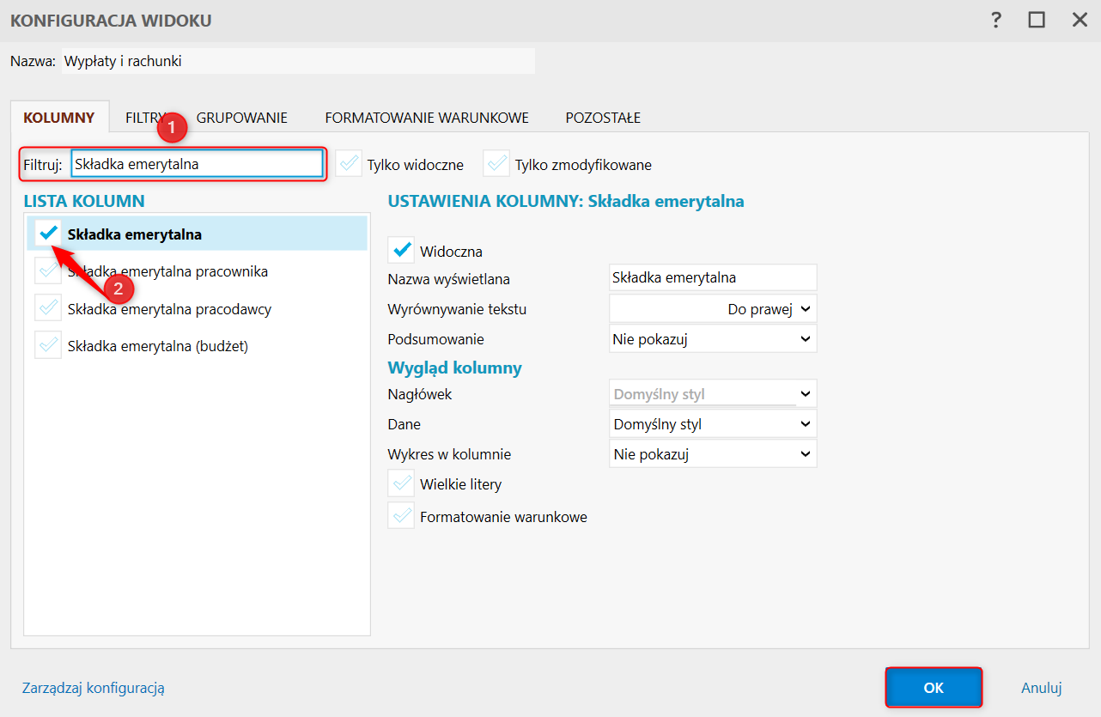The height and width of the screenshot is (717, 1101).
Task: Expand the Podsumowanie dropdown
Action: pos(713,339)
